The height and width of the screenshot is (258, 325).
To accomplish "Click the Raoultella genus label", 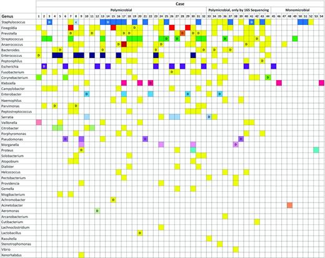I will 9,239.
